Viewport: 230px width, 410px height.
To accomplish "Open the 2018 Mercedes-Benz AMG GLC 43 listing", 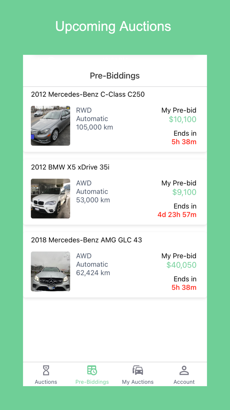I will (x=87, y=240).
